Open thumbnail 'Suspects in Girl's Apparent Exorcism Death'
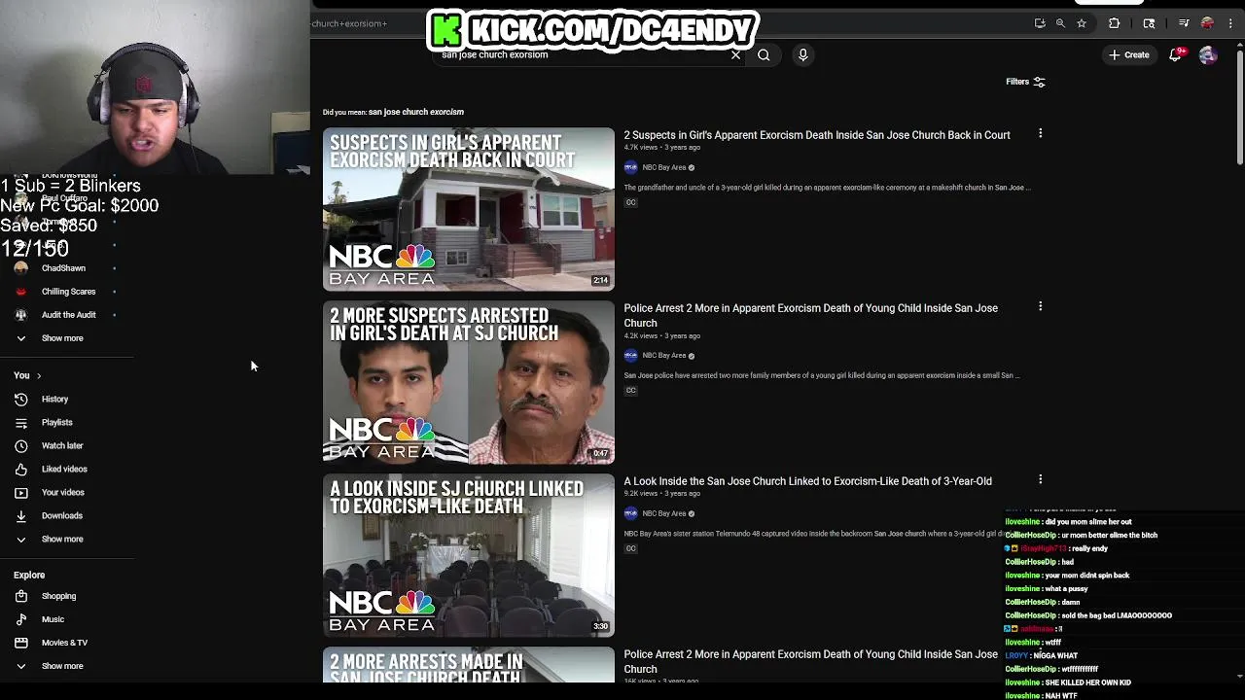 click(x=469, y=209)
